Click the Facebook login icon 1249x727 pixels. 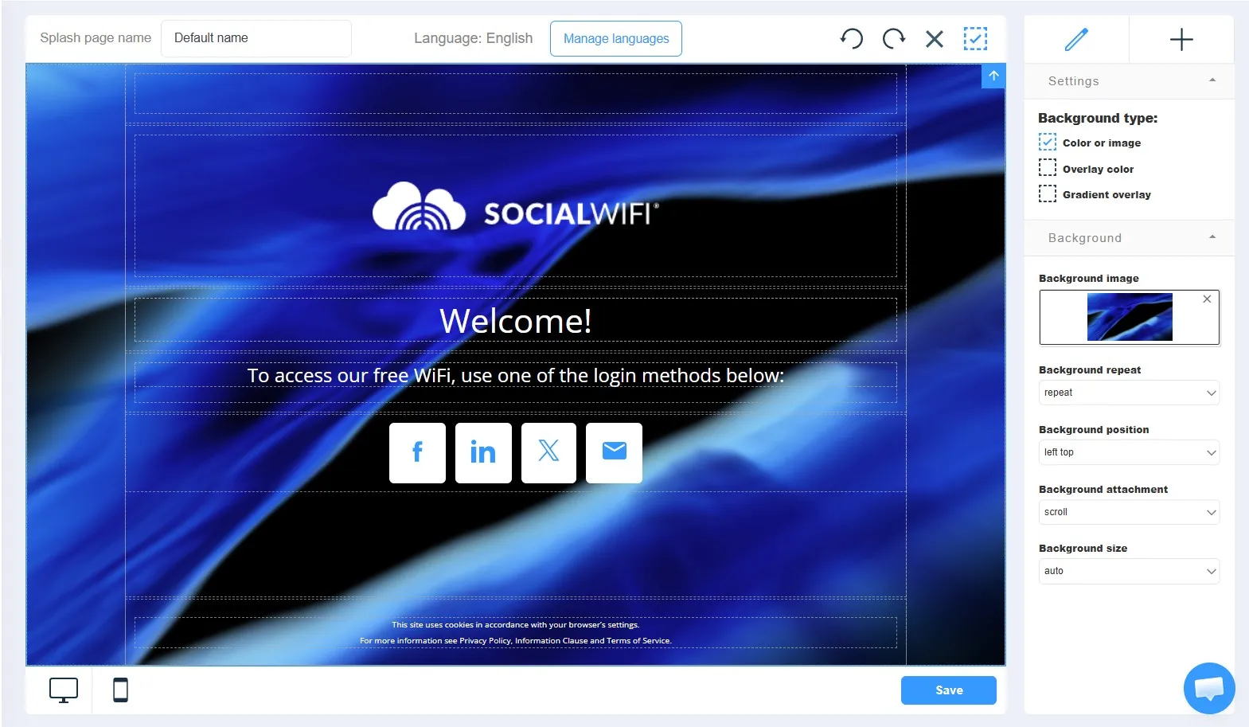coord(417,452)
